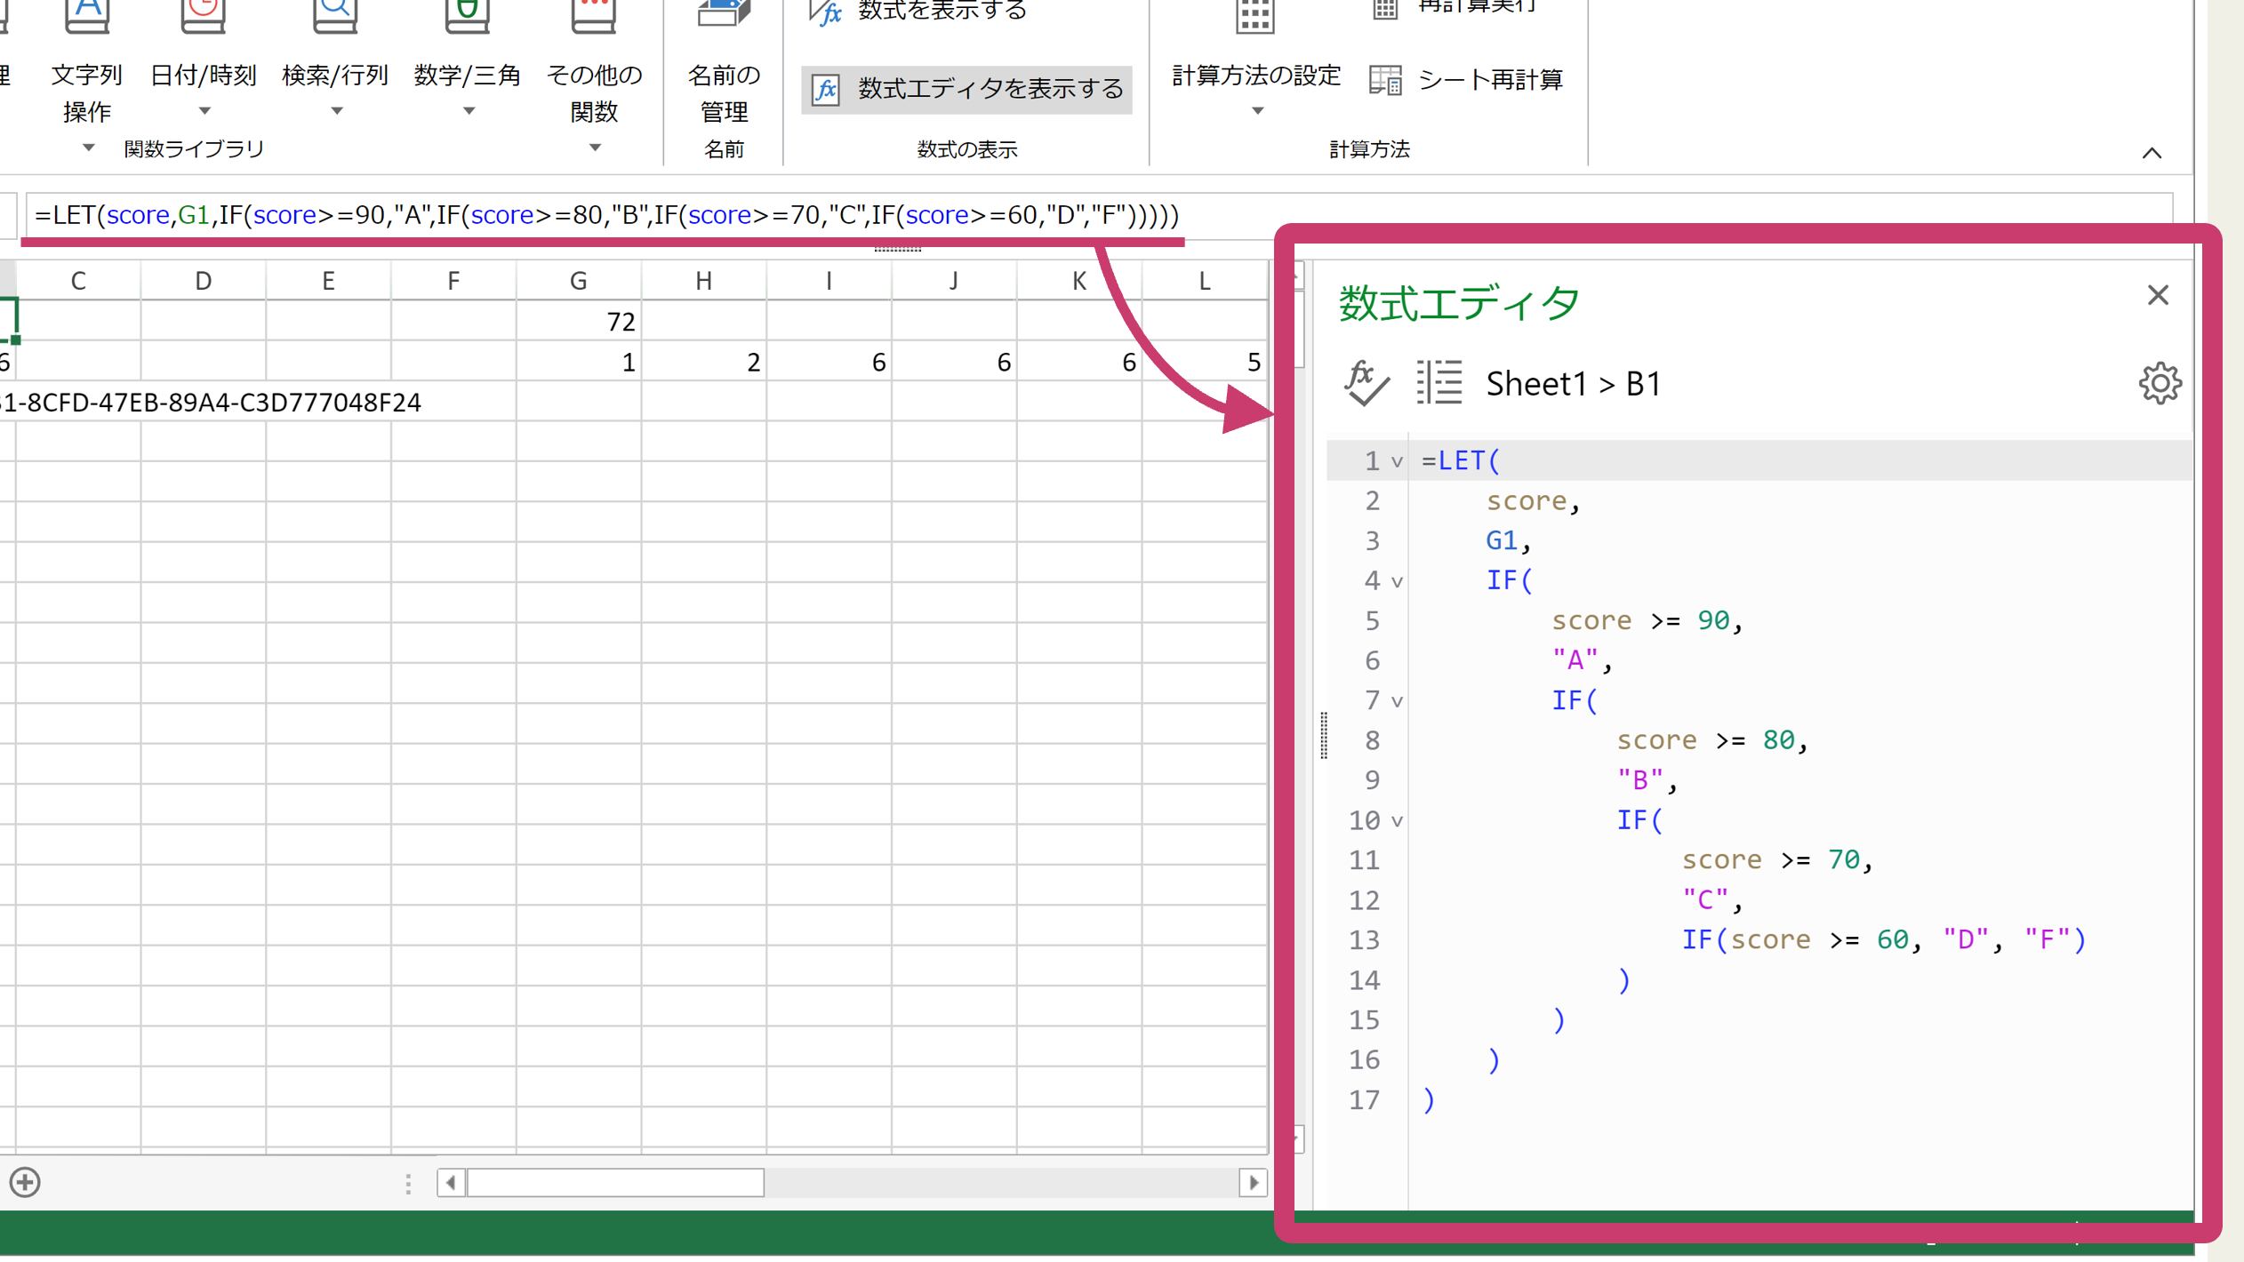Select column C header

tap(78, 281)
